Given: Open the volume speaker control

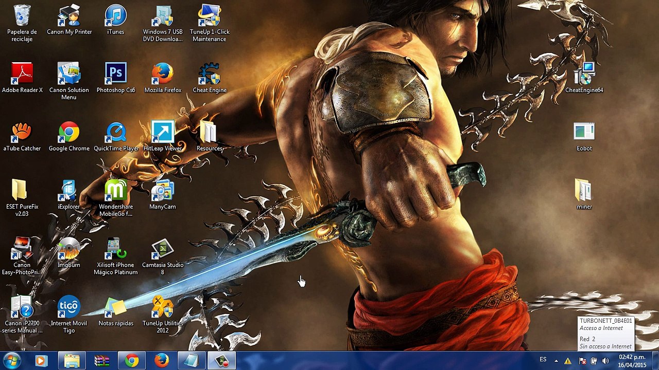Looking at the screenshot, I should pos(605,361).
